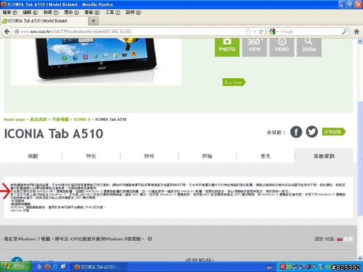The height and width of the screenshot is (272, 363).
Task: Open the 檢視 (V) menu
Action: pos(51,12)
